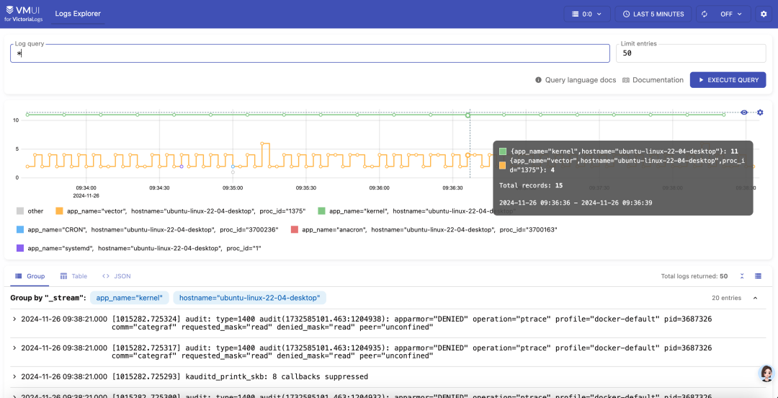This screenshot has width=778, height=398.
Task: Switch to the JSON view tab
Action: click(117, 276)
